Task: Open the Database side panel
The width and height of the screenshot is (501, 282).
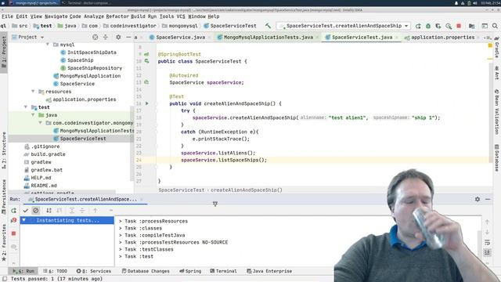Action: click(497, 158)
